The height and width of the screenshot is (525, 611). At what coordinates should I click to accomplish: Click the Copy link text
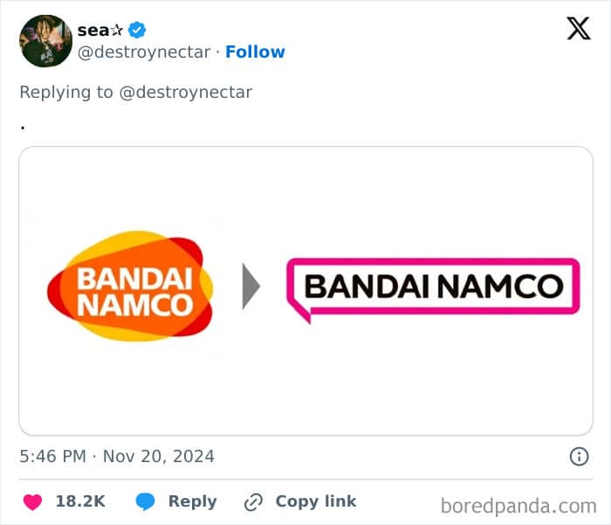[x=316, y=501]
